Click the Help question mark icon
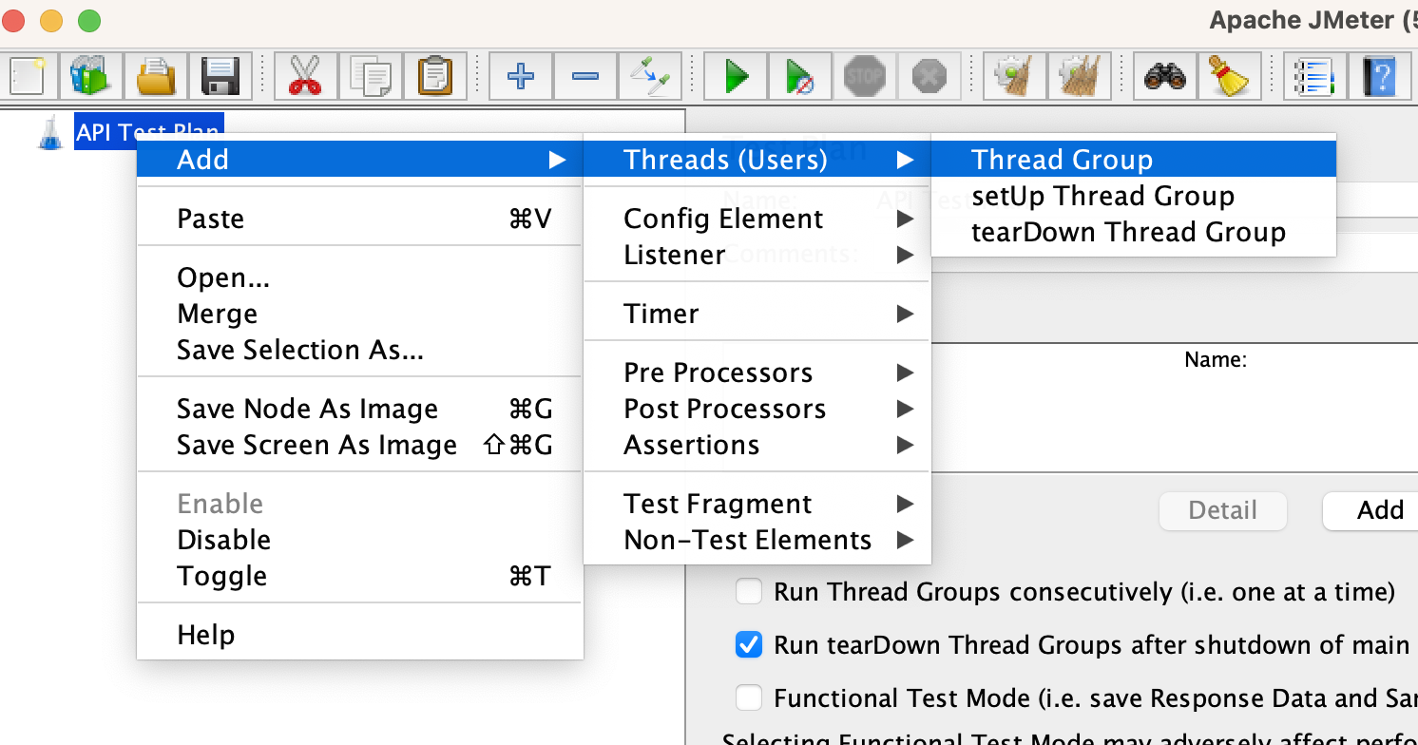 pyautogui.click(x=1379, y=74)
